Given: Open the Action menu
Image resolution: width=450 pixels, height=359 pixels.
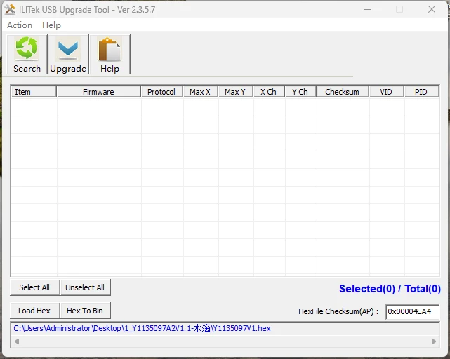Looking at the screenshot, I should pos(20,25).
